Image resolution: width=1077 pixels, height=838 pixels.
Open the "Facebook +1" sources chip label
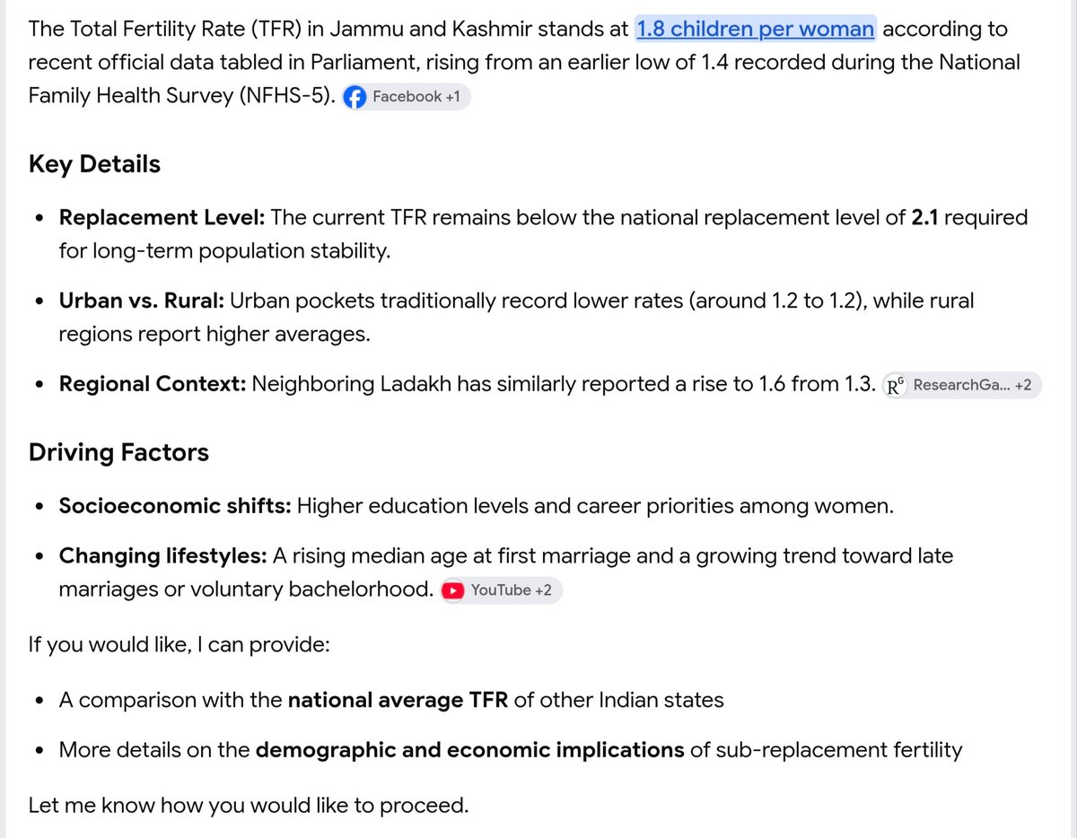point(416,97)
